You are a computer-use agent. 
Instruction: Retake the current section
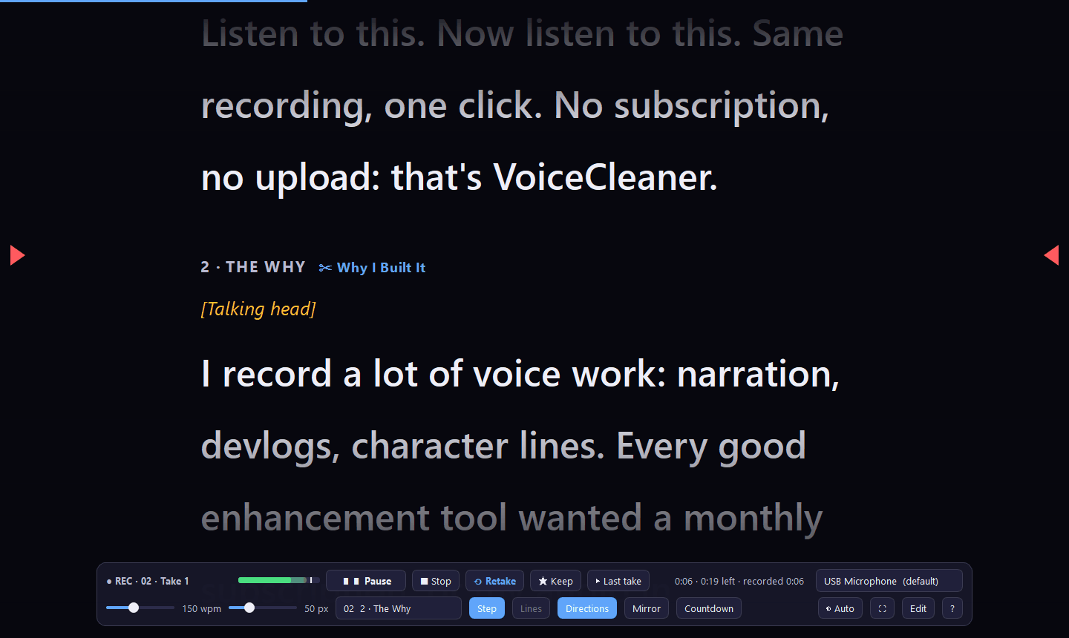click(x=495, y=581)
